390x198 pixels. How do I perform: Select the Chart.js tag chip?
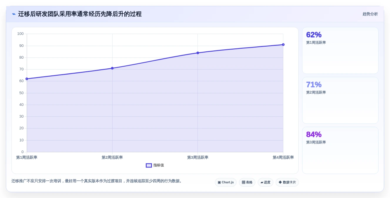pyautogui.click(x=226, y=182)
